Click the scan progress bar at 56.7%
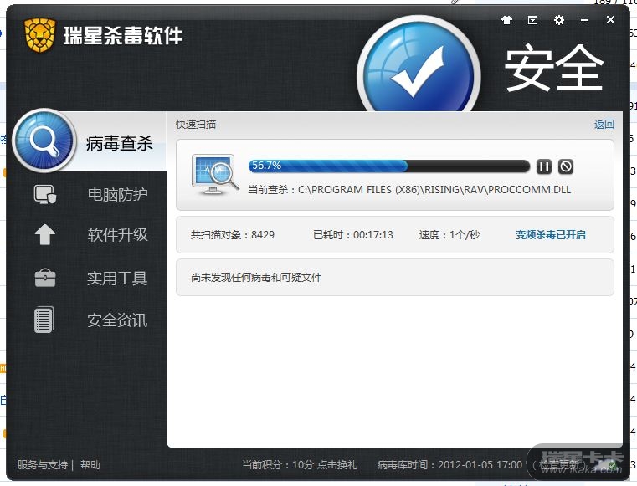Image resolution: width=637 pixels, height=486 pixels. 389,166
